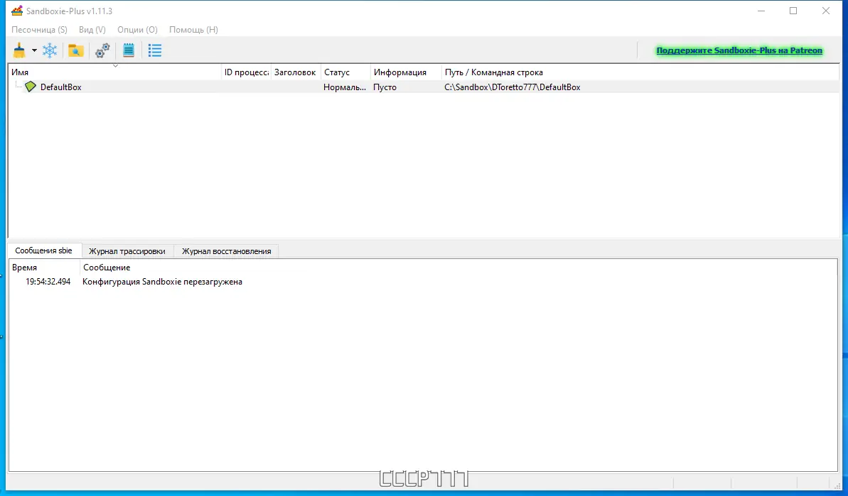Click the sort chevron above Имя column

coord(115,66)
